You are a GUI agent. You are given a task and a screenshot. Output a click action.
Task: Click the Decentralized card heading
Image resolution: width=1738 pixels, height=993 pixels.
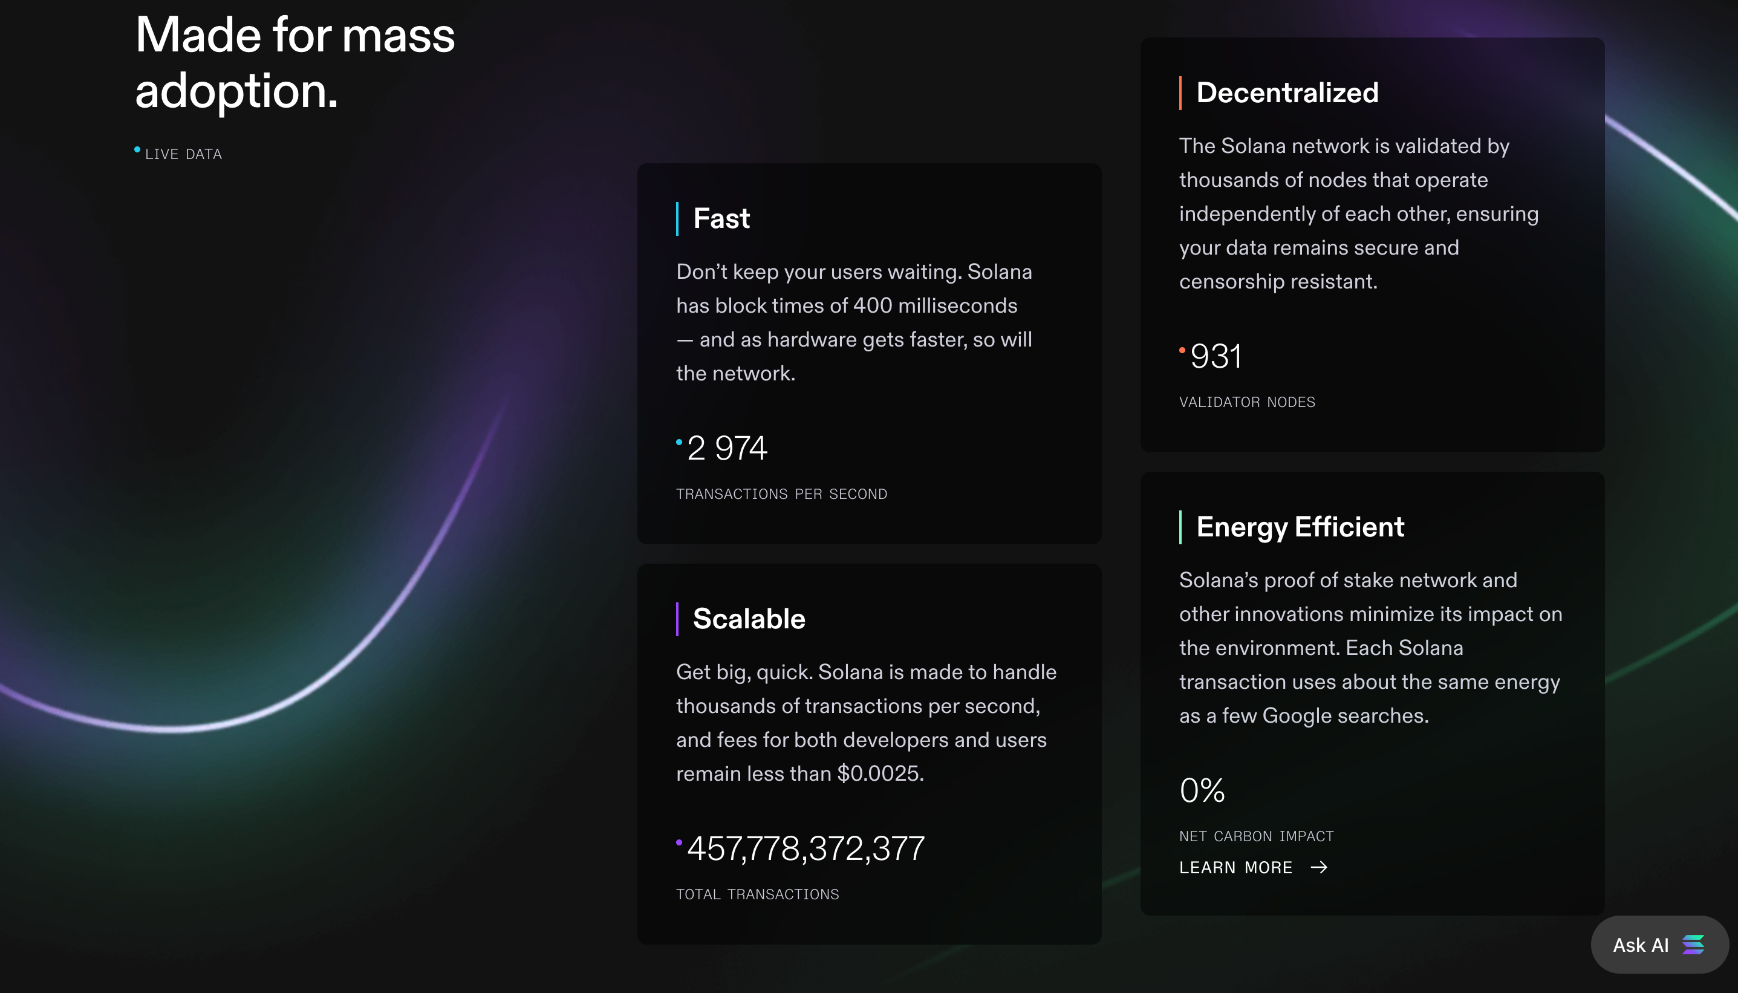[x=1287, y=93]
